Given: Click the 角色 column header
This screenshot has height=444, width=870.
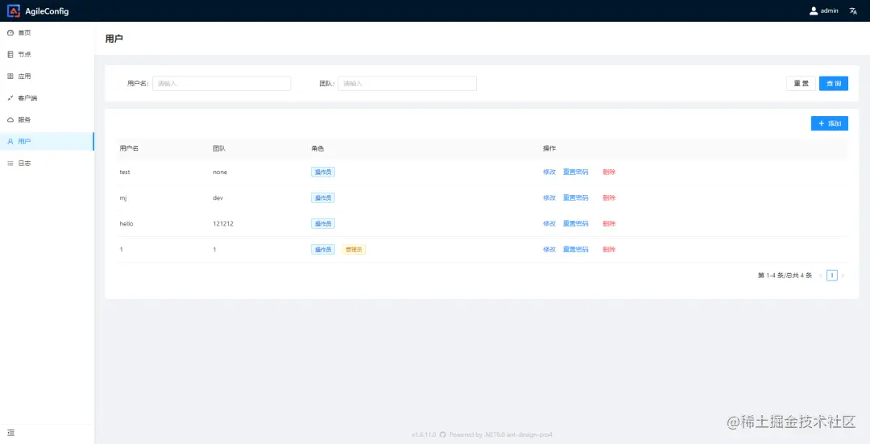Looking at the screenshot, I should (317, 149).
